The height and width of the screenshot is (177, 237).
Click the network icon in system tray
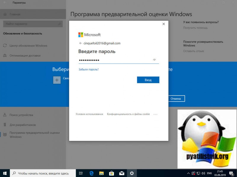198,173
